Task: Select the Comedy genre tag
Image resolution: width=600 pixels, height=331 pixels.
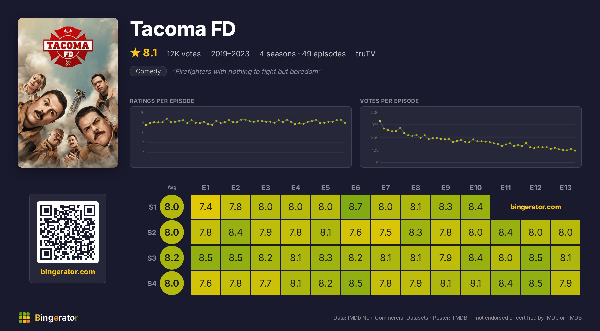Action: [x=148, y=71]
